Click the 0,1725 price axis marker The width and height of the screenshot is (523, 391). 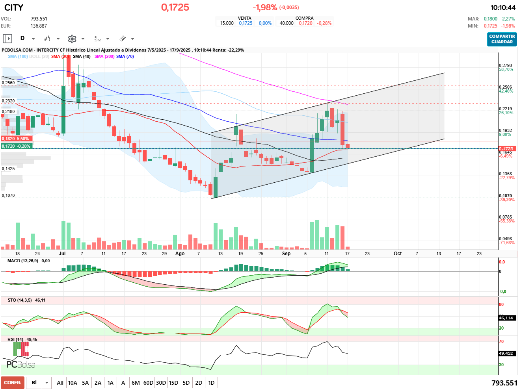point(508,149)
